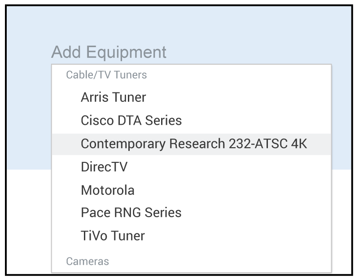Click the tuner option mentioning ATSC 4K

(194, 144)
